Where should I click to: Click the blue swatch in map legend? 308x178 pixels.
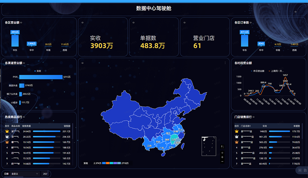104,163
